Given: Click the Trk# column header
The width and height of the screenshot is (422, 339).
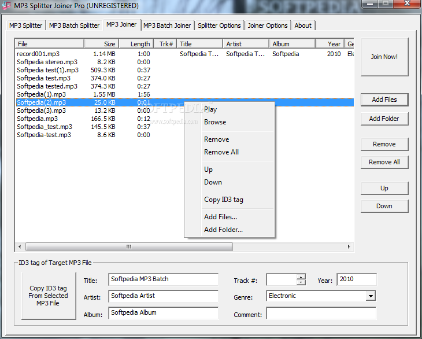Looking at the screenshot, I should (165, 44).
